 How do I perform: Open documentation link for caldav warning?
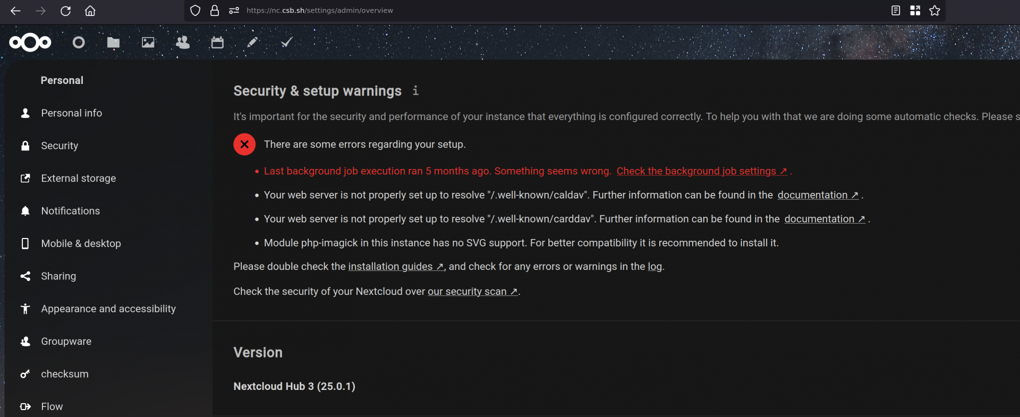(818, 195)
